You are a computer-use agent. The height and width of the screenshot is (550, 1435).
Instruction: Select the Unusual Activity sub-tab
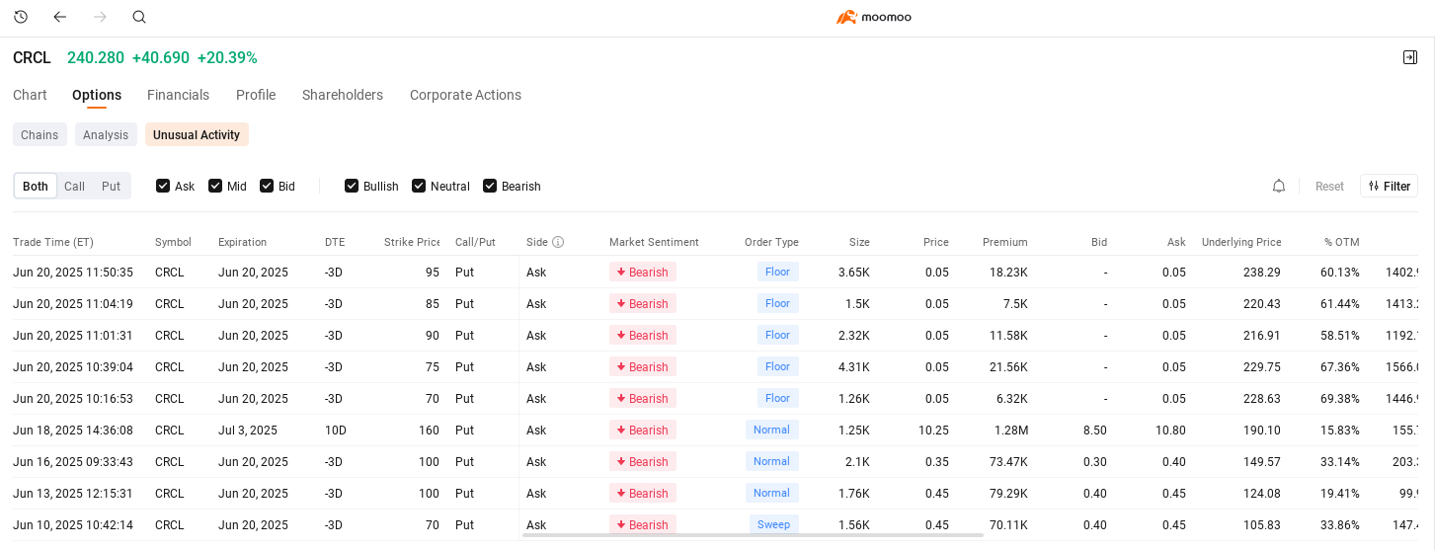[x=197, y=134]
